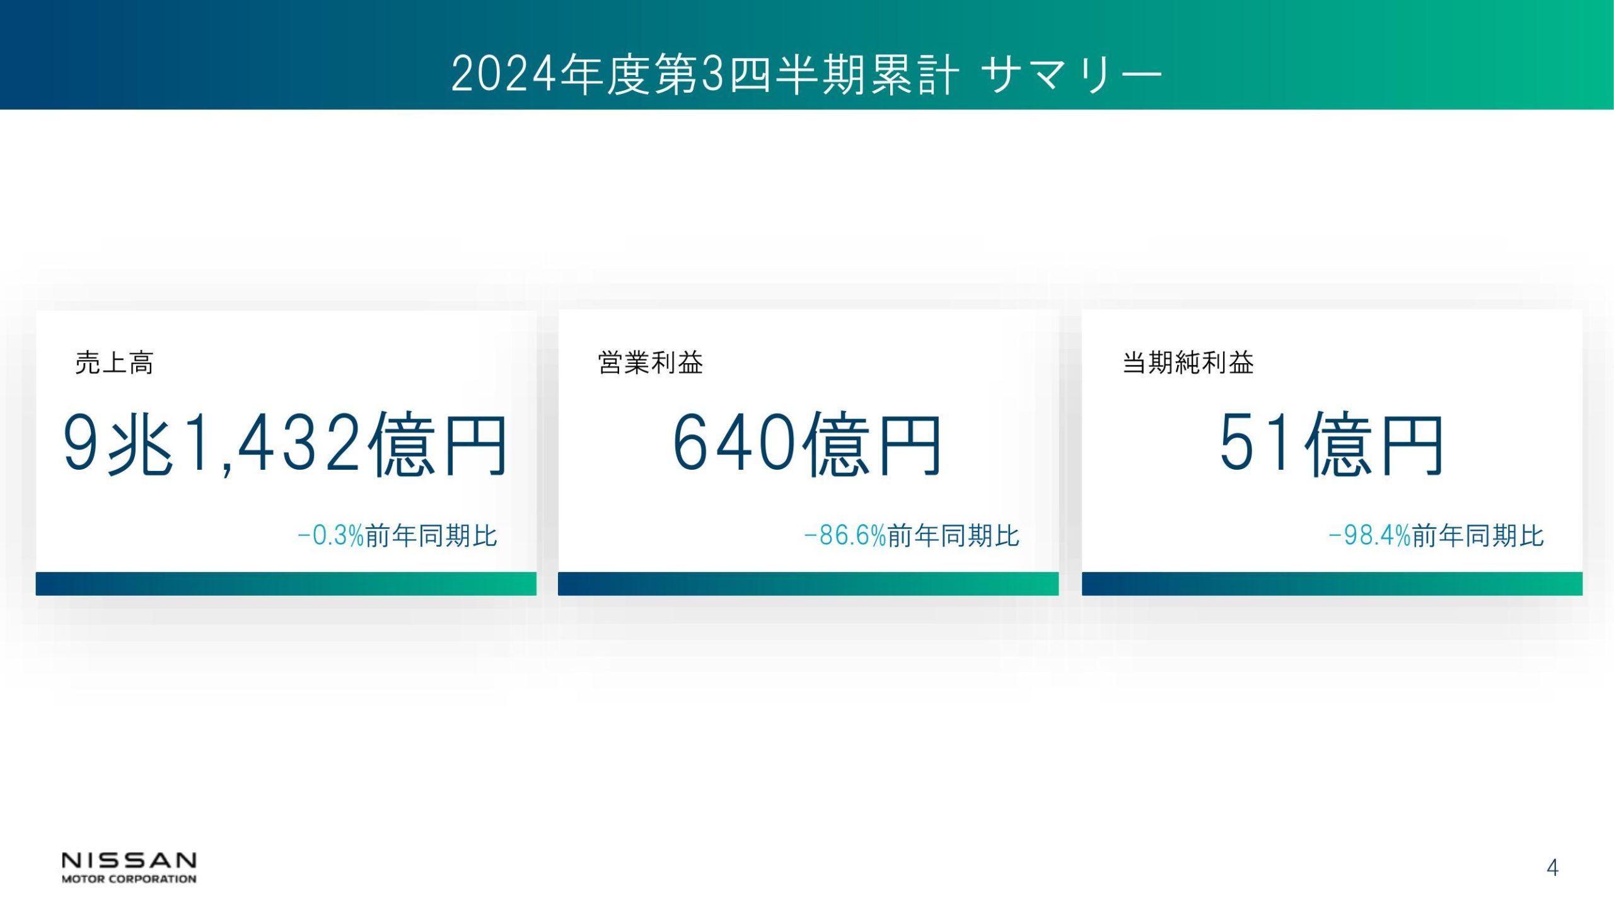Click the gradient bar under the 営業利益 card
The width and height of the screenshot is (1614, 908).
tap(808, 584)
